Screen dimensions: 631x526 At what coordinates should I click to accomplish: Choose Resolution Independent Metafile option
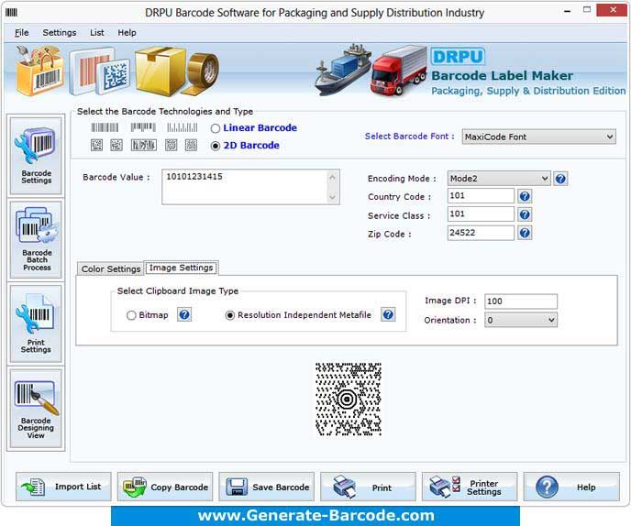(x=230, y=315)
